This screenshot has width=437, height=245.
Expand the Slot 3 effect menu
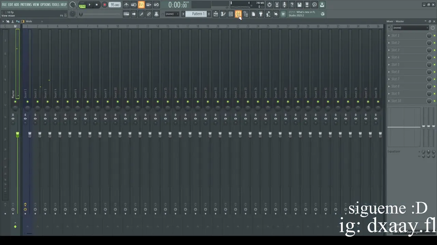[389, 50]
